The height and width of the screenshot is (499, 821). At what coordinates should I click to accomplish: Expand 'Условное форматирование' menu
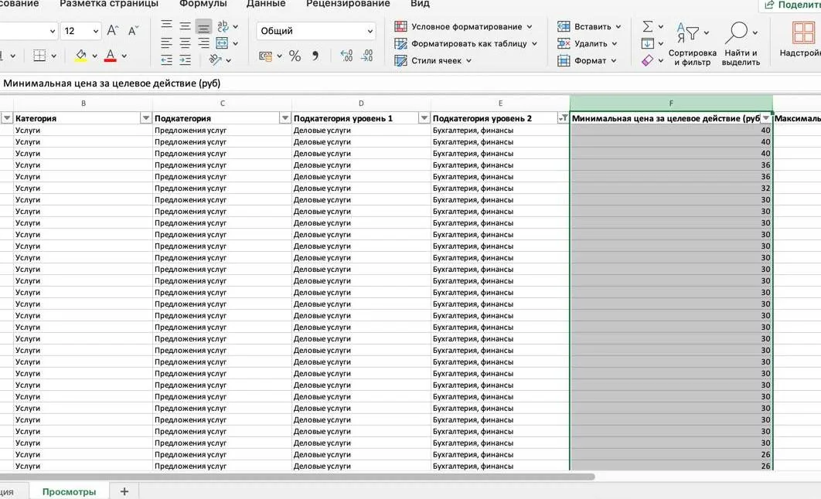[x=463, y=26]
